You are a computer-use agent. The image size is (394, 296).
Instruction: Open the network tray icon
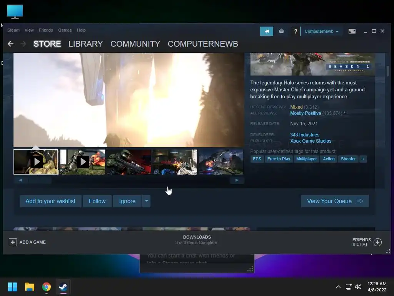pos(349,287)
